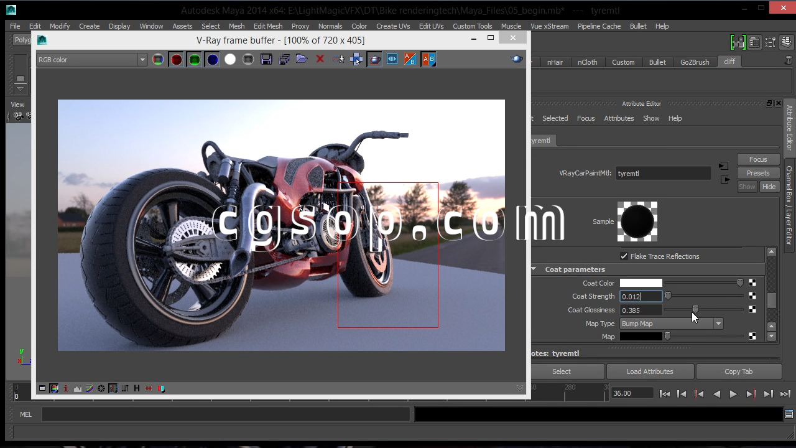Image resolution: width=796 pixels, height=448 pixels.
Task: Show pixel information with the i icon
Action: coord(66,388)
